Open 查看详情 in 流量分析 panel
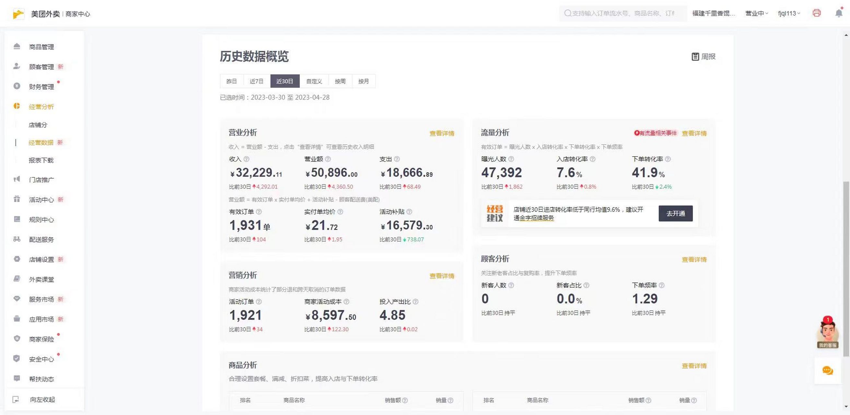 (x=694, y=133)
